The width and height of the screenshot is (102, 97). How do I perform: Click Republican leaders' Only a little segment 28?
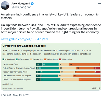coord(70,79)
